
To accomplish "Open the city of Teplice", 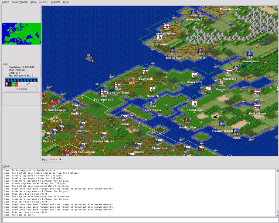I will (76, 107).
